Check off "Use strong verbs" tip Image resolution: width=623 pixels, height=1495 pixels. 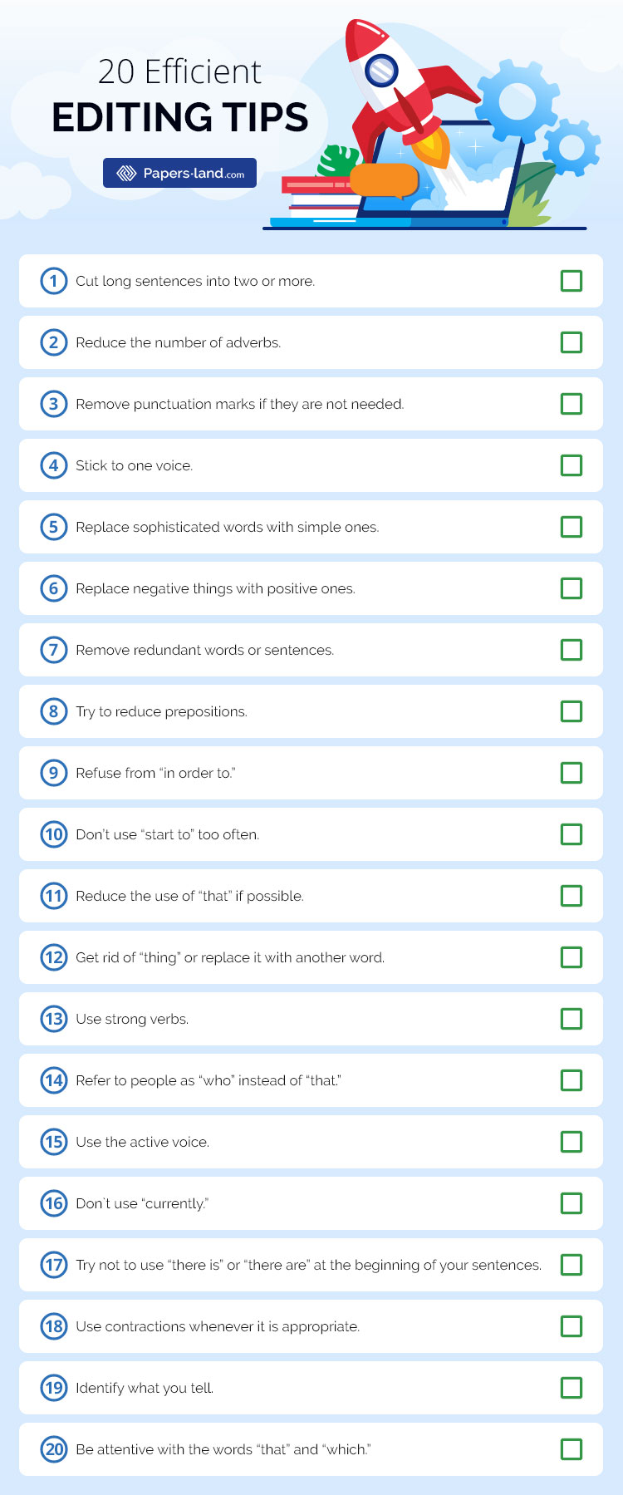(x=571, y=1019)
